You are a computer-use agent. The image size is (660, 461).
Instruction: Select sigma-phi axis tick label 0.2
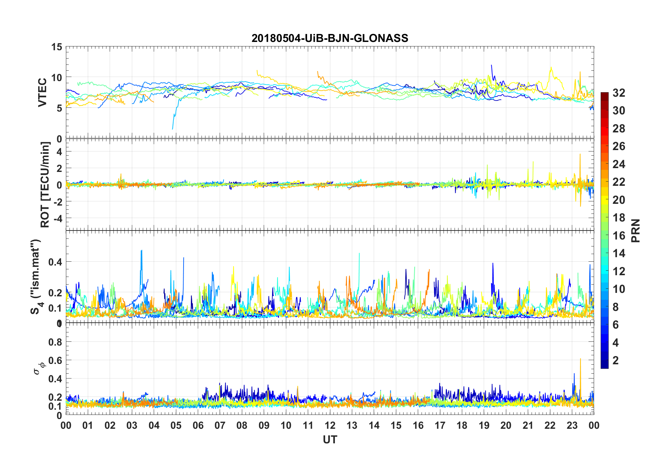pyautogui.click(x=55, y=397)
